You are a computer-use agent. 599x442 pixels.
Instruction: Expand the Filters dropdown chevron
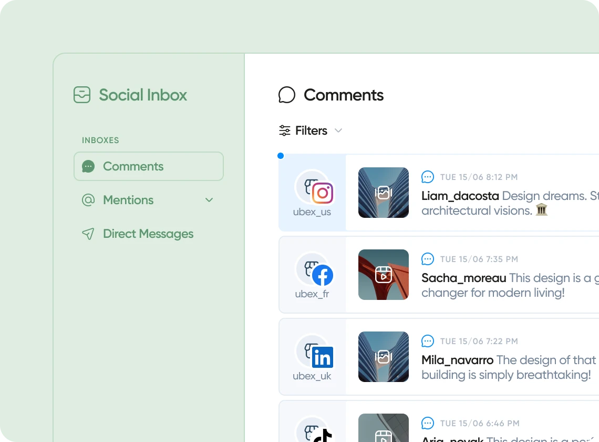click(x=338, y=130)
